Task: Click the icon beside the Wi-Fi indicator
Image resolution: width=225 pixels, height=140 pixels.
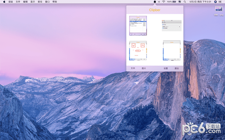Action: pos(159,2)
